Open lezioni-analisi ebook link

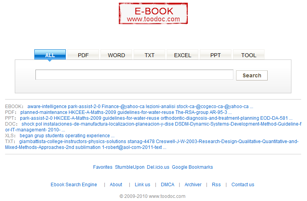[x=161, y=107]
